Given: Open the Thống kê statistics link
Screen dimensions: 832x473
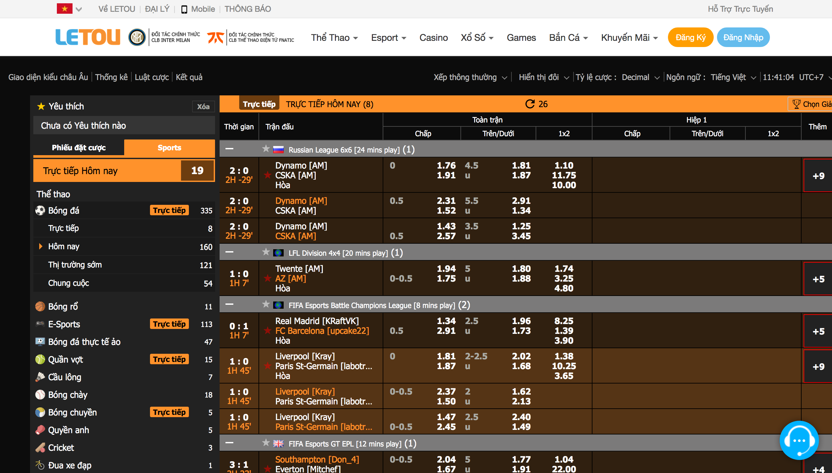Looking at the screenshot, I should coord(111,77).
